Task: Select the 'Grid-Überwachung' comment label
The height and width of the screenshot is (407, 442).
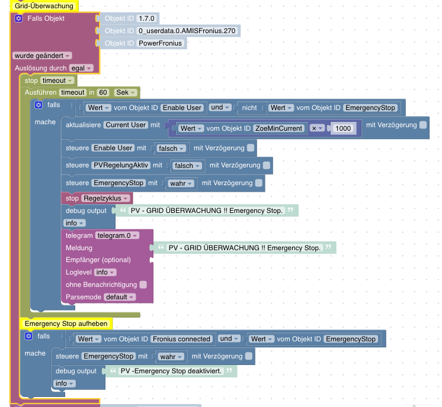Action: pyautogui.click(x=44, y=6)
